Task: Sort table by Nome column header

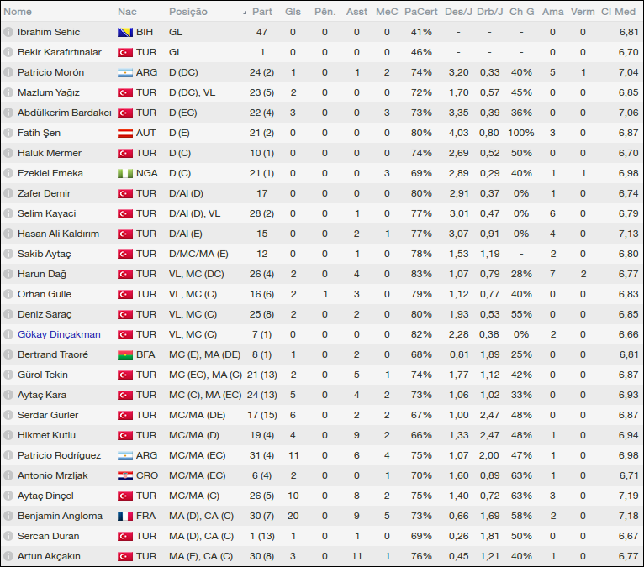Action: click(18, 12)
